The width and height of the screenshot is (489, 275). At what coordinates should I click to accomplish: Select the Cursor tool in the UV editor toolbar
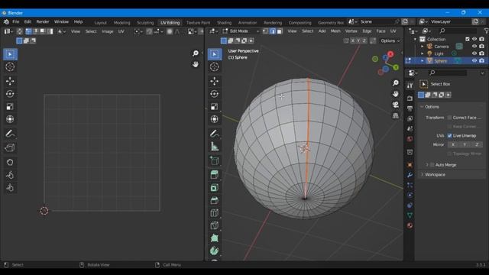click(x=10, y=66)
